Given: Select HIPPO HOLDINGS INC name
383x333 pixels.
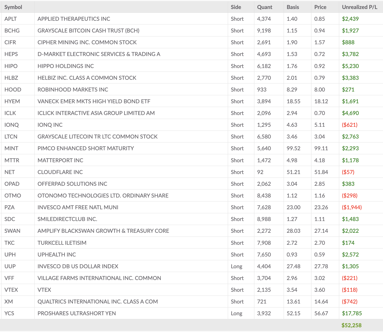Looking at the screenshot, I should pos(66,66).
